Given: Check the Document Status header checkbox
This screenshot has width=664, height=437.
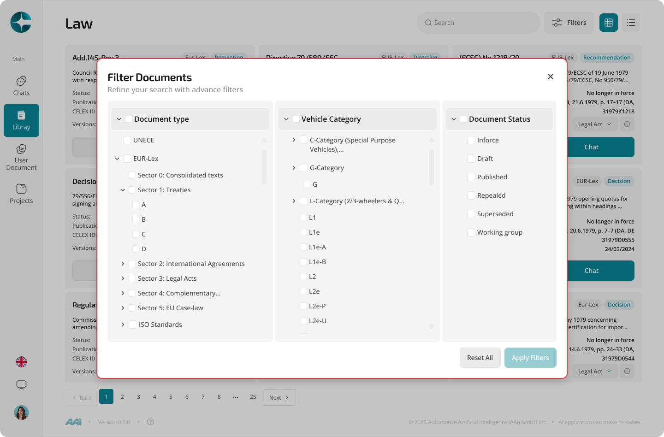Looking at the screenshot, I should 463,119.
